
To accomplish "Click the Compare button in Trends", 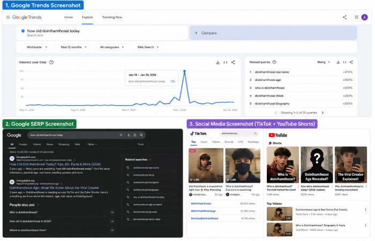I will pyautogui.click(x=273, y=33).
